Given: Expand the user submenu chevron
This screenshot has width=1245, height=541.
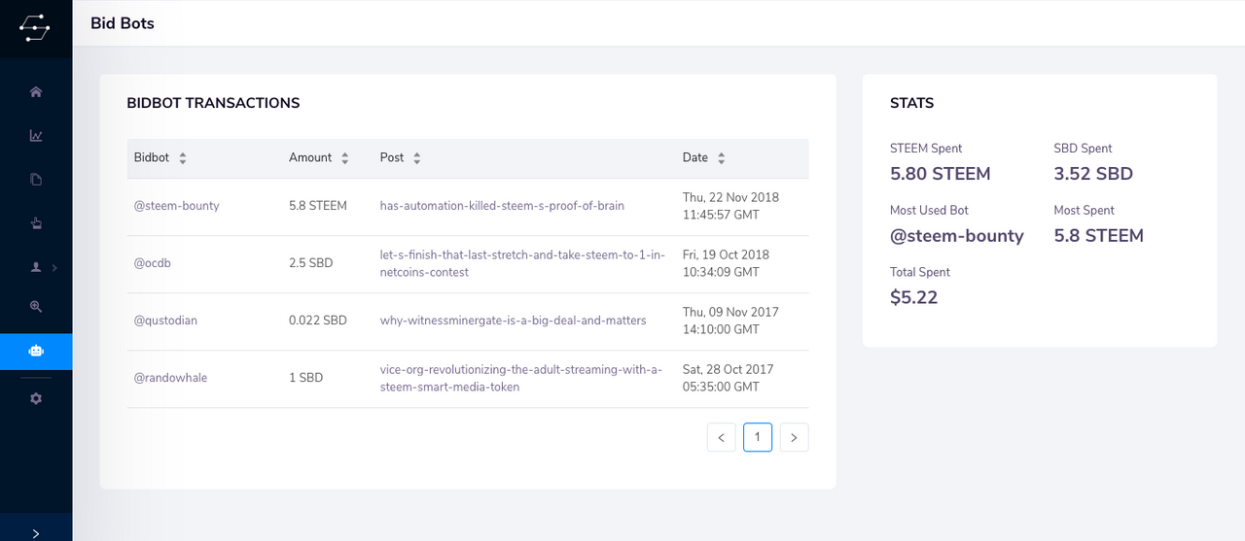Looking at the screenshot, I should (x=56, y=267).
